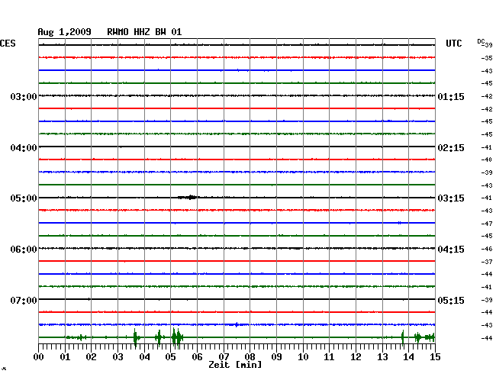Click the Zeit [min] axis title

(x=235, y=365)
